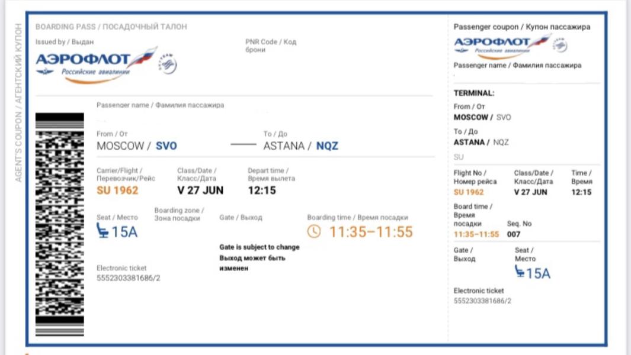Click the vertical Agent's Coupon side text
This screenshot has width=631, height=355.
(18, 103)
